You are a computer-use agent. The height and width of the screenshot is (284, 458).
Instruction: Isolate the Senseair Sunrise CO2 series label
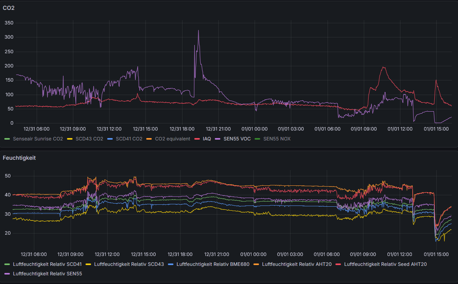[37, 139]
